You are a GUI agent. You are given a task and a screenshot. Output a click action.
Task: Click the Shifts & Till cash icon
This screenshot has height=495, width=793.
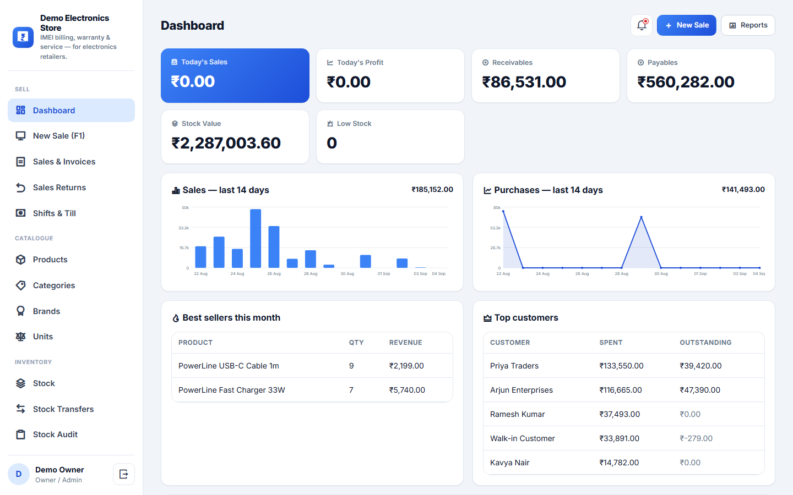point(21,213)
